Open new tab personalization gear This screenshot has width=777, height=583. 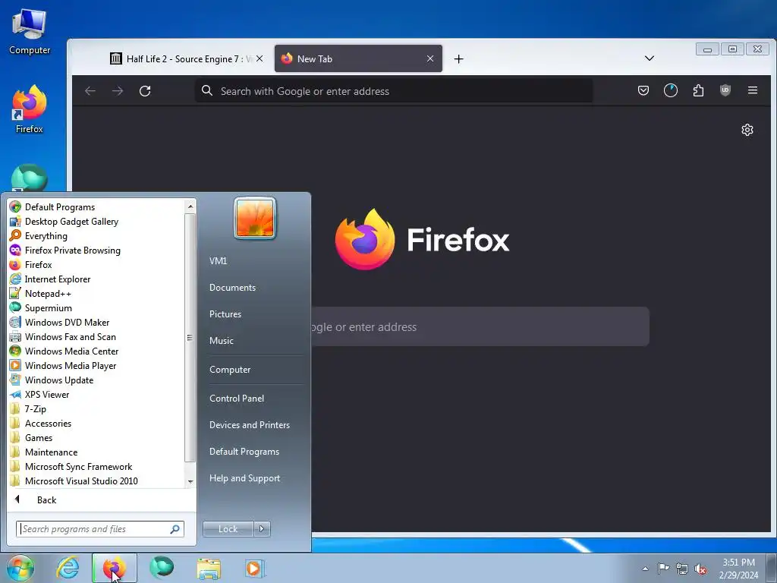(747, 130)
